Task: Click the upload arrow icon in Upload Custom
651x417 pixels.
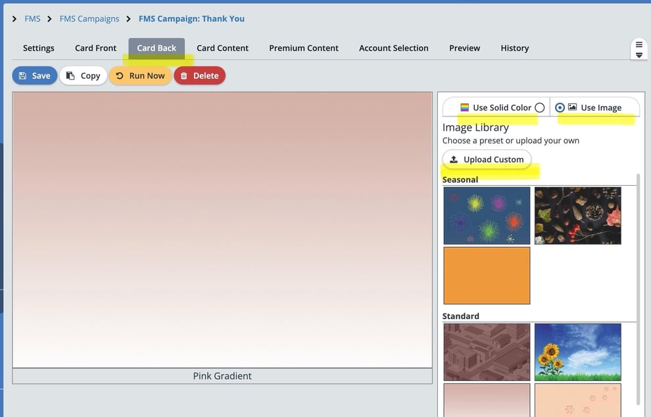Action: (x=454, y=160)
